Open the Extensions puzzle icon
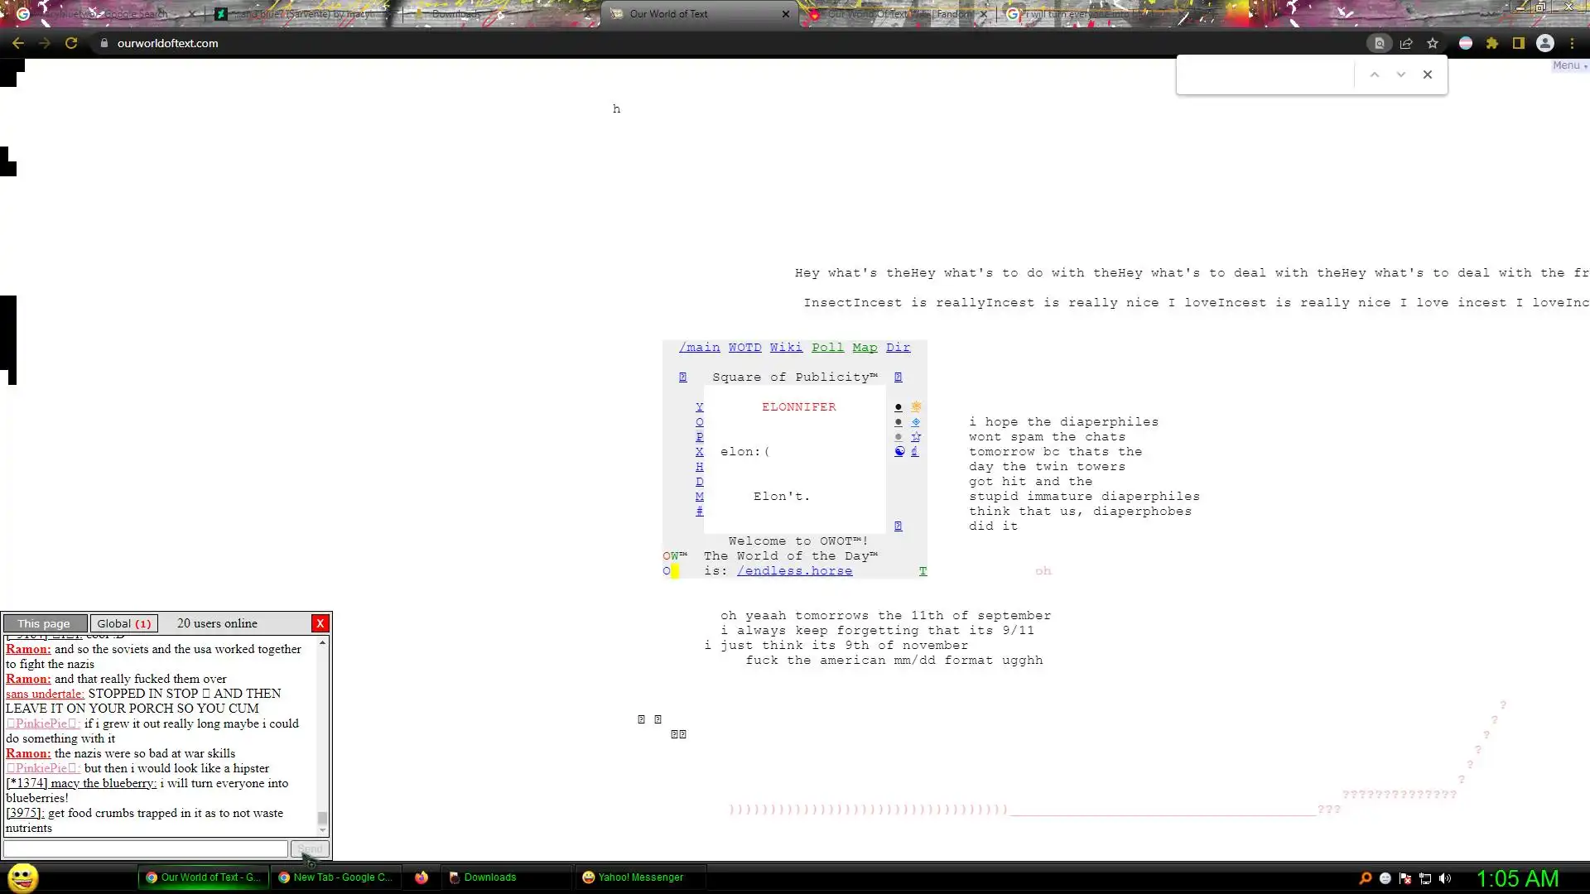 click(x=1492, y=43)
